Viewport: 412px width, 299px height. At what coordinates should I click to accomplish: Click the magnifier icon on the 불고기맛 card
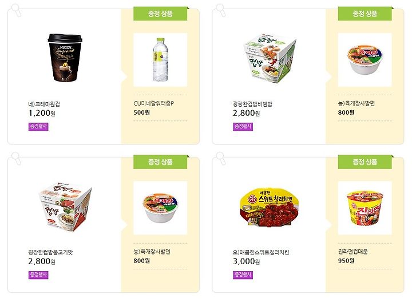[x=16, y=158]
